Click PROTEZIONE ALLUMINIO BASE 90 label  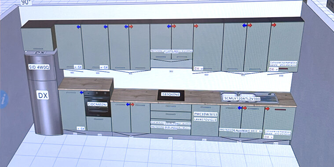(241, 130)
